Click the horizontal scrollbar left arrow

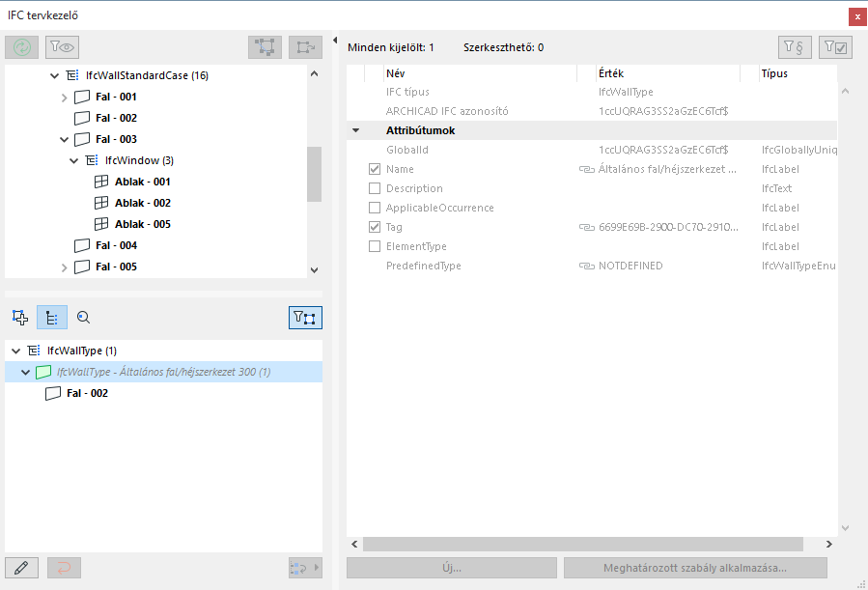click(355, 544)
